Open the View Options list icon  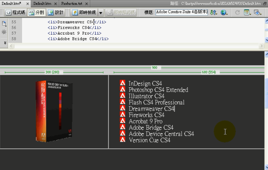point(247,12)
